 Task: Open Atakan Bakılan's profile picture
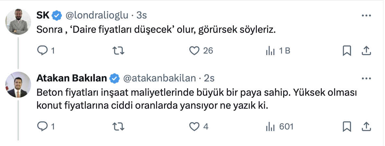click(18, 85)
